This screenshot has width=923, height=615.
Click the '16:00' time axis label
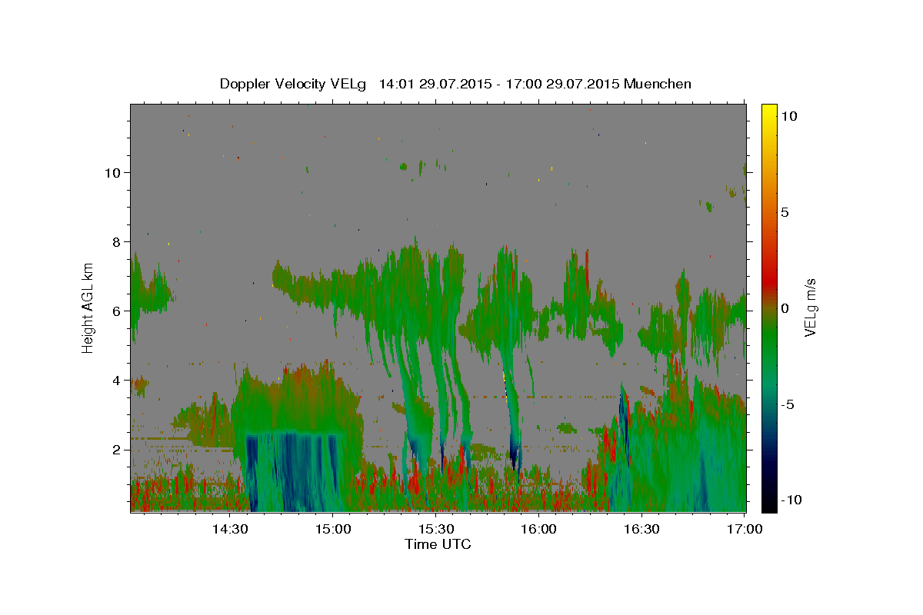[x=539, y=529]
